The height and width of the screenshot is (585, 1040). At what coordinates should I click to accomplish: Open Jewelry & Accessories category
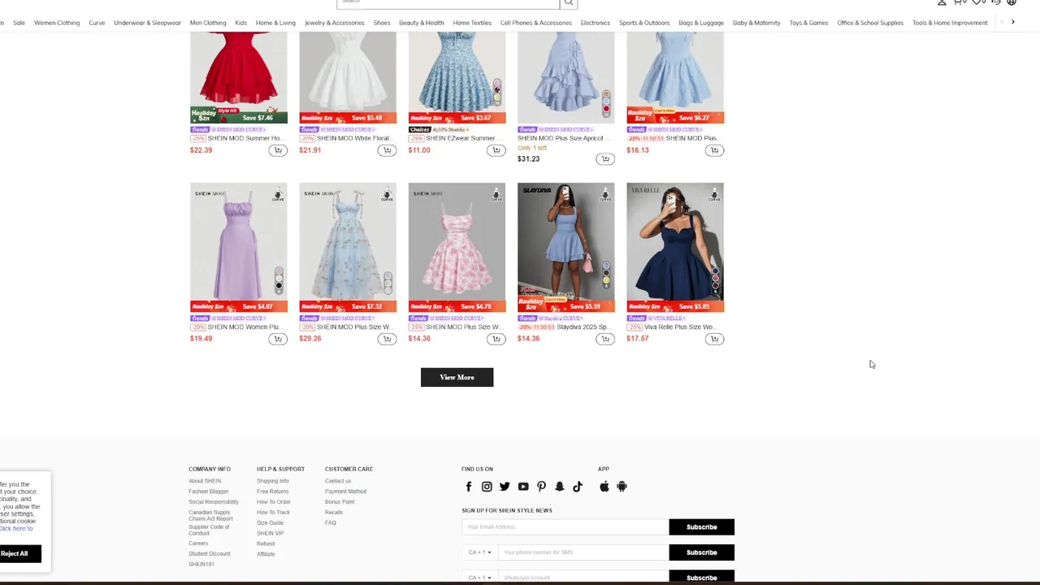coord(334,23)
